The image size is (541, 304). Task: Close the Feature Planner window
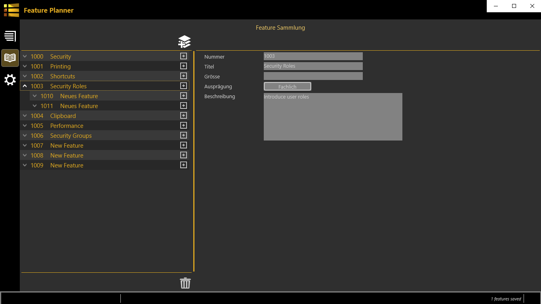[532, 6]
